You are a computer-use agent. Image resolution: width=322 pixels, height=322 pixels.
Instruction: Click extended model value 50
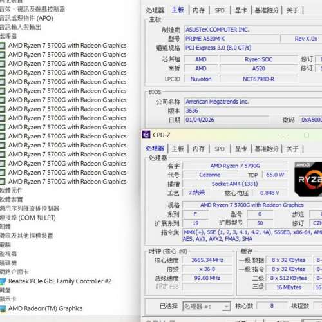pos(260,223)
